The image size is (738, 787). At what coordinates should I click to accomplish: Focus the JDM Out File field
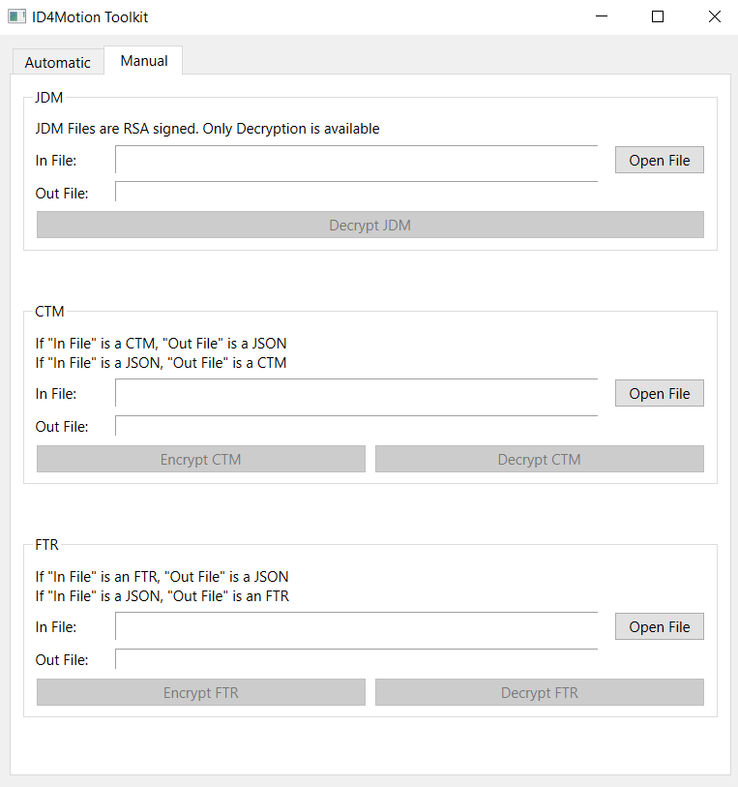[x=357, y=193]
